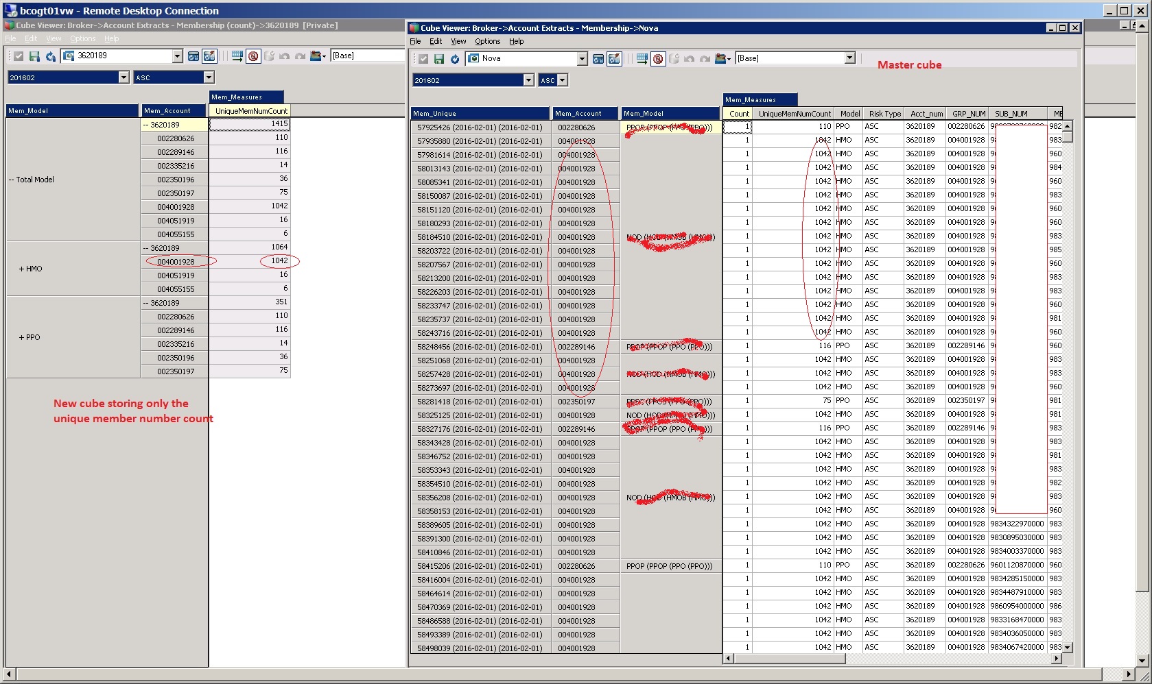Open the ASC dropdown in 3620189 viewer

209,77
